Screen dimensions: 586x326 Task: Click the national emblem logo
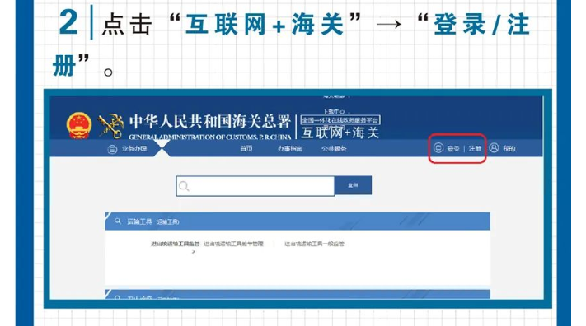[x=79, y=126]
